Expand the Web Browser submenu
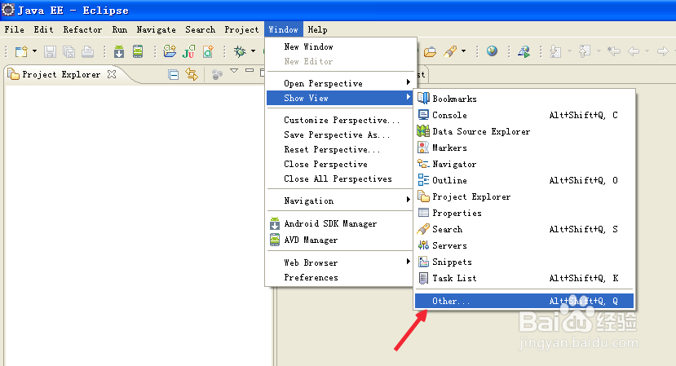The width and height of the screenshot is (676, 366). coord(341,262)
